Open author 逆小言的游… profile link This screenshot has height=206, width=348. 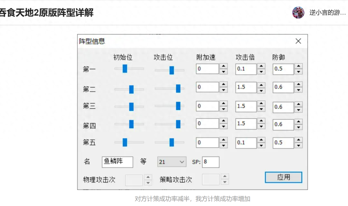coord(328,13)
